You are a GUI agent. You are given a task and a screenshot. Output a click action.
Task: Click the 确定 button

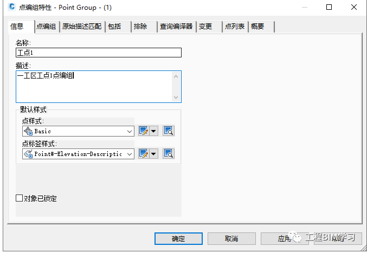178,238
